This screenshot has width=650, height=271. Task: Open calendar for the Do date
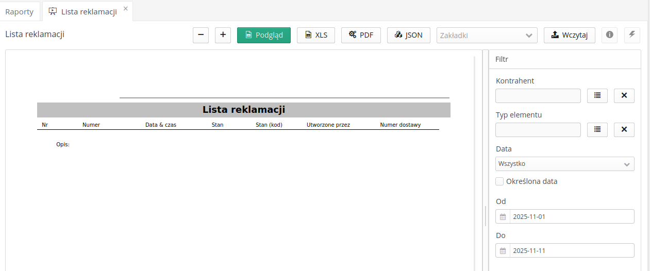tap(503, 250)
